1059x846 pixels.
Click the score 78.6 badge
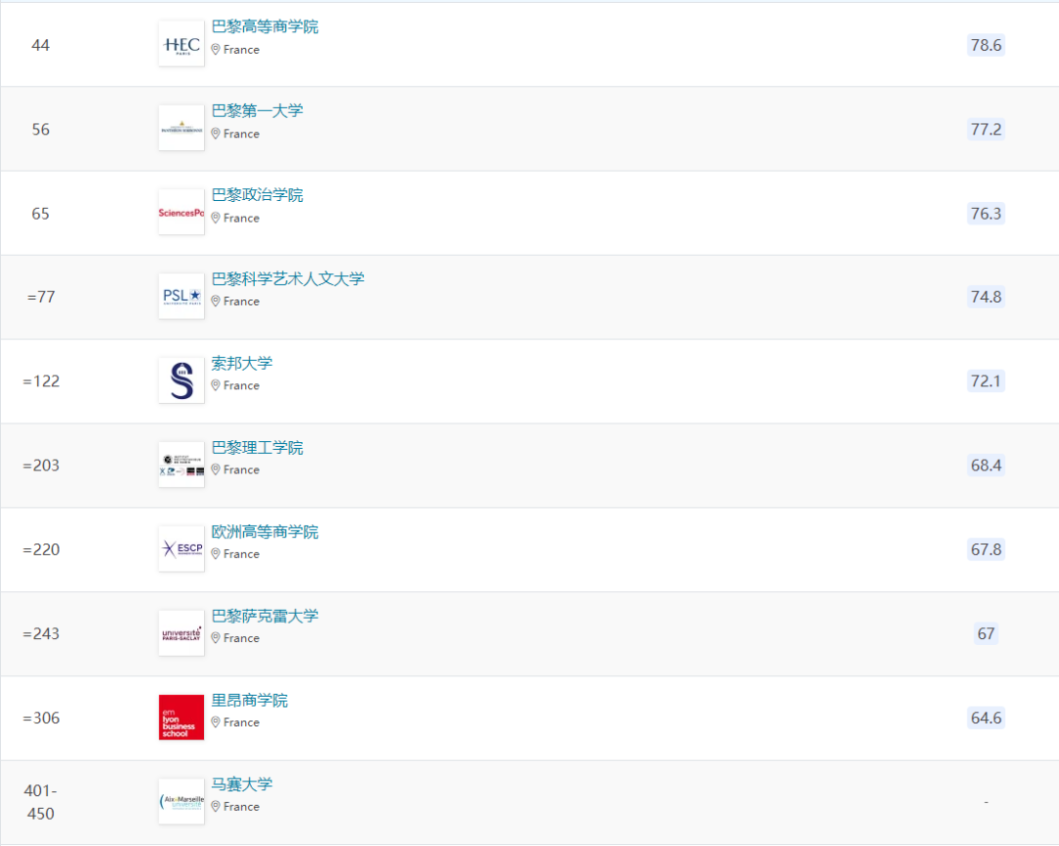coord(985,44)
